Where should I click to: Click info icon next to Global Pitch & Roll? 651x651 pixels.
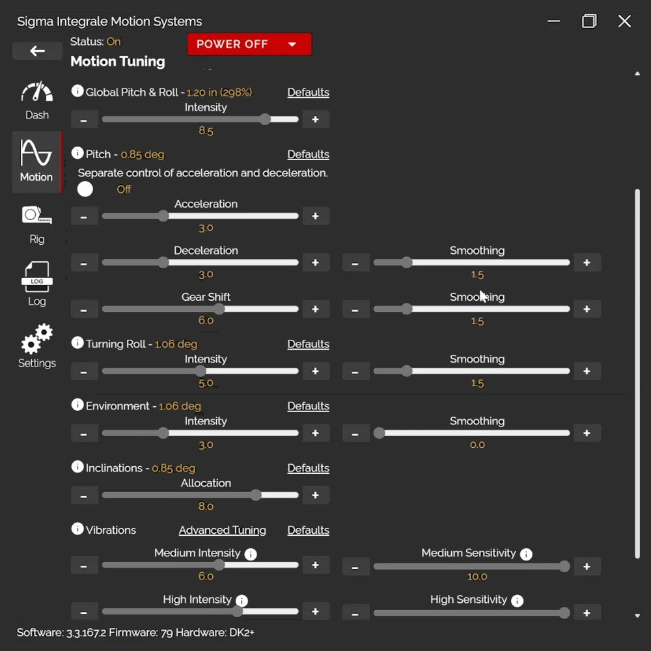point(77,91)
